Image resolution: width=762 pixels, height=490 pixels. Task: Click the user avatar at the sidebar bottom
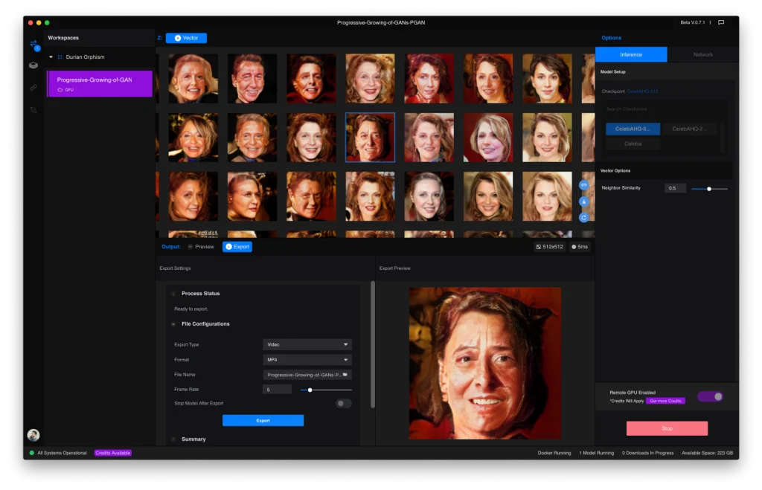pos(33,435)
